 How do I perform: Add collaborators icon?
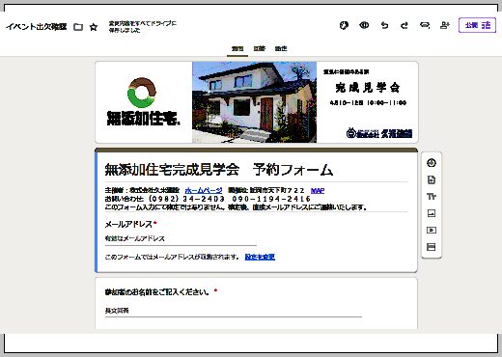click(x=445, y=25)
